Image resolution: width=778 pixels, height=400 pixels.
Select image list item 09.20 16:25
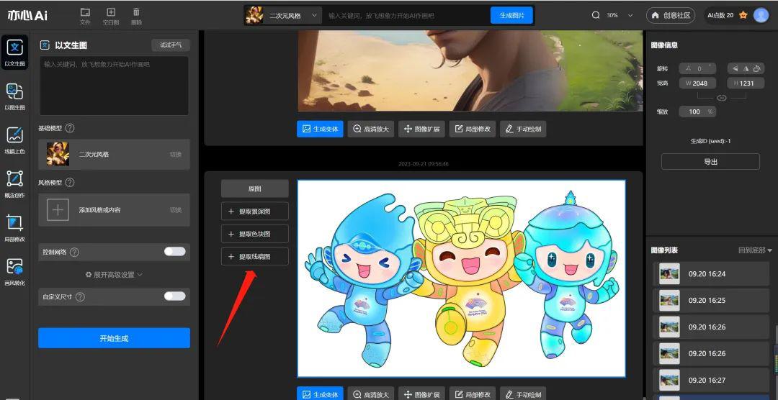[710, 301]
